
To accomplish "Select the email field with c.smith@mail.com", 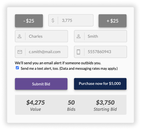I will coord(41,52).
